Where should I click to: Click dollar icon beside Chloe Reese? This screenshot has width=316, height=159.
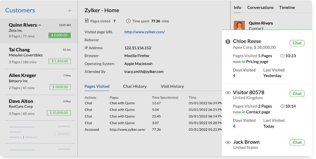(228, 42)
